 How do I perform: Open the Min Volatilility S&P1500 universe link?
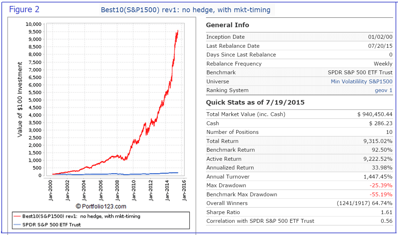(x=361, y=82)
